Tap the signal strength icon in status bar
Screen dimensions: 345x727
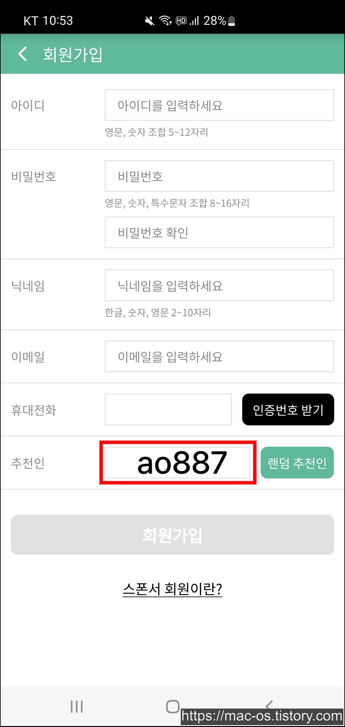click(194, 21)
